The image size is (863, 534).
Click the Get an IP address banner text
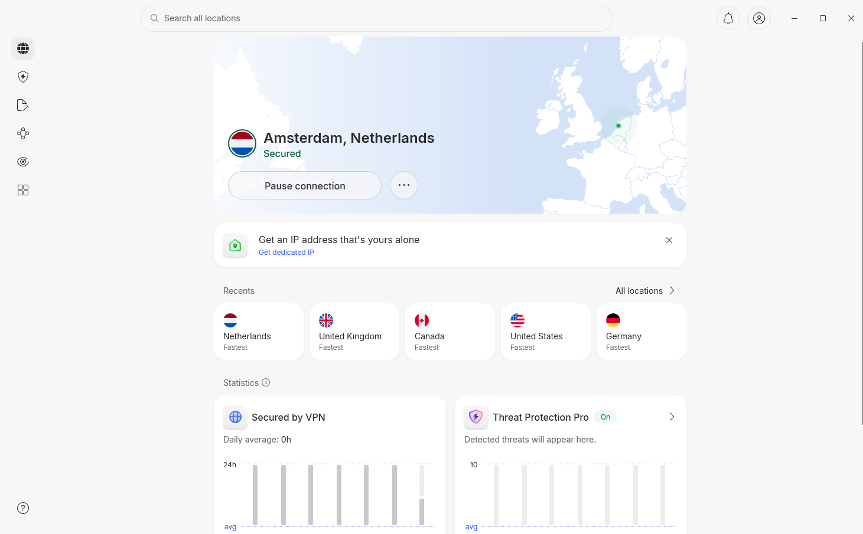pyautogui.click(x=339, y=240)
